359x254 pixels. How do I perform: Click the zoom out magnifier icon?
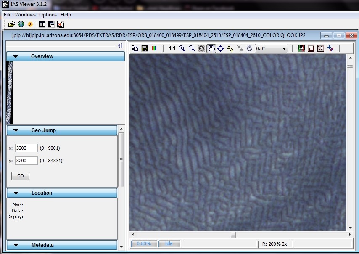[x=192, y=48]
